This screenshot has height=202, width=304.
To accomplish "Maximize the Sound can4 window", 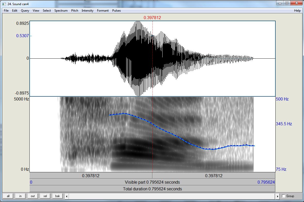I will pyautogui.click(x=287, y=3).
